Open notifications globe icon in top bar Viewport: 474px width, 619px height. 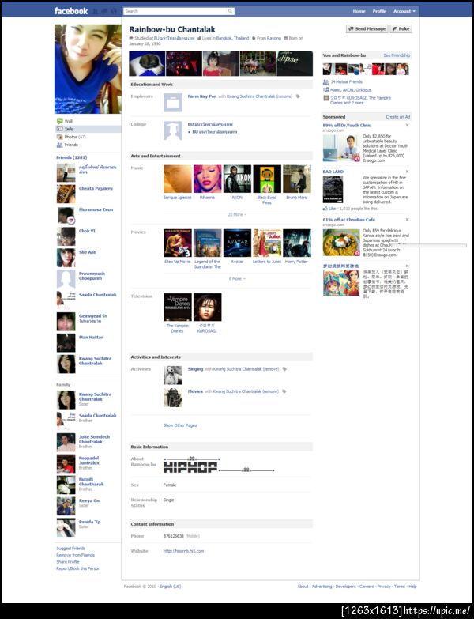114,11
